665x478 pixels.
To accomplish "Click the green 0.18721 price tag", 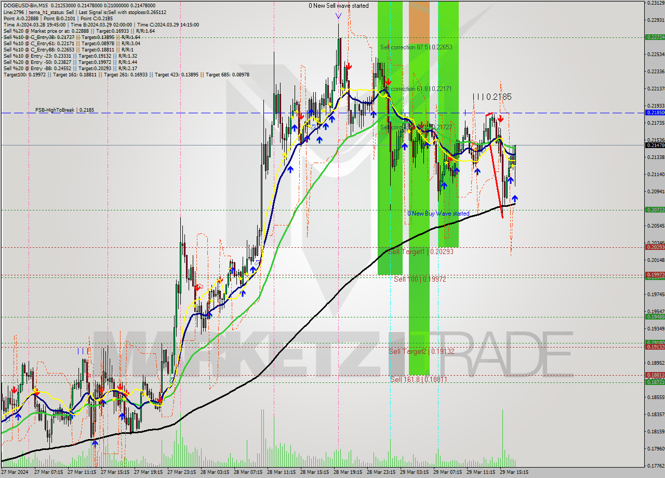I will pos(655,382).
